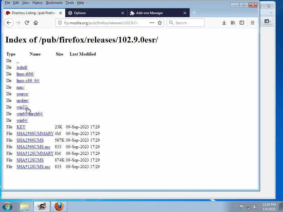283x212 pixels.
Task: Open the Firefox home page
Action: click(x=36, y=23)
